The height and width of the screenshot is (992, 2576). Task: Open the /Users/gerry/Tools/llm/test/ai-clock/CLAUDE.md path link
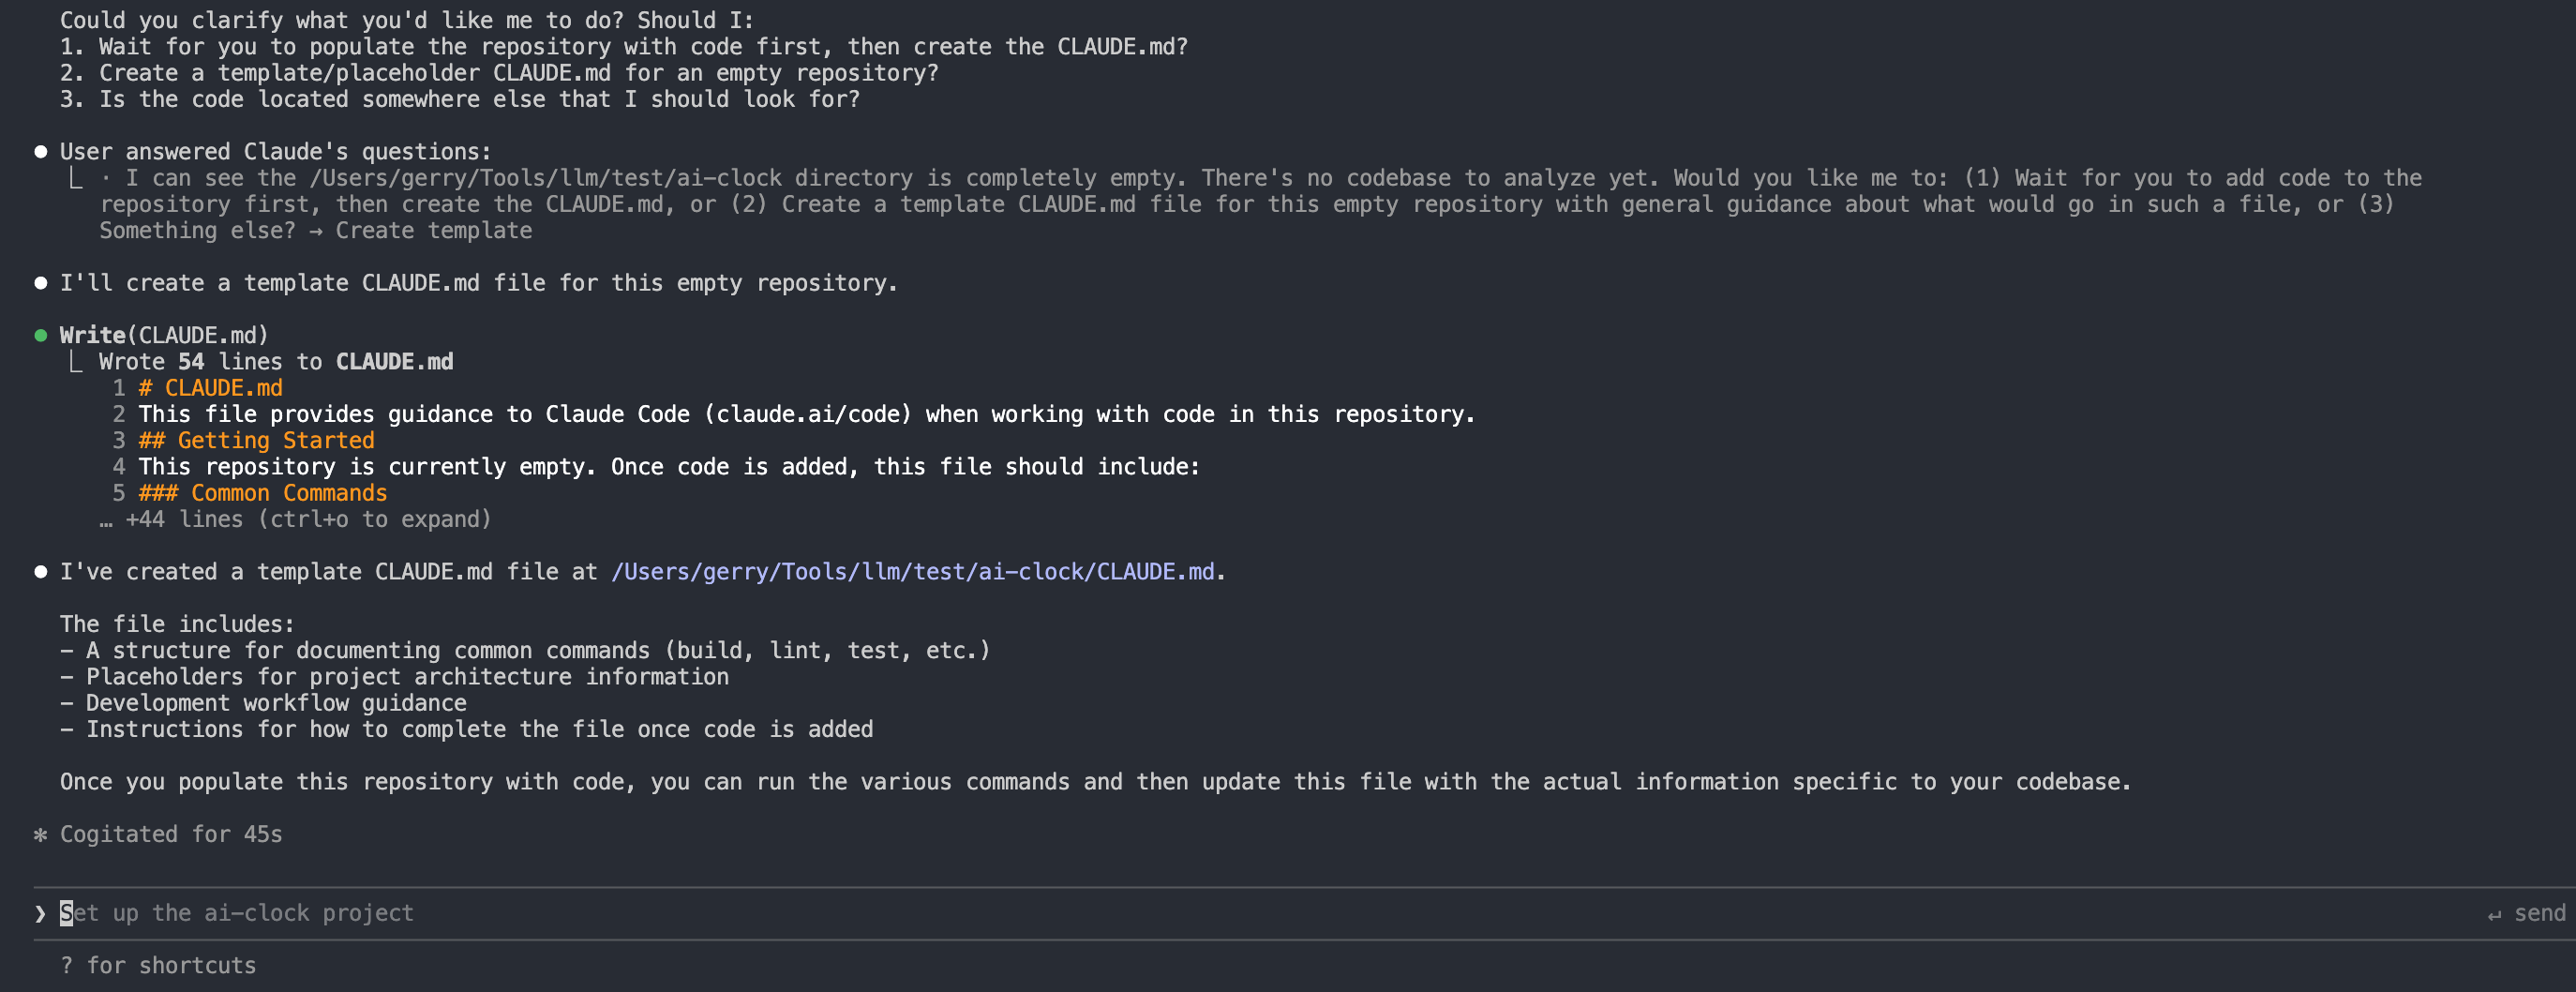pos(912,572)
